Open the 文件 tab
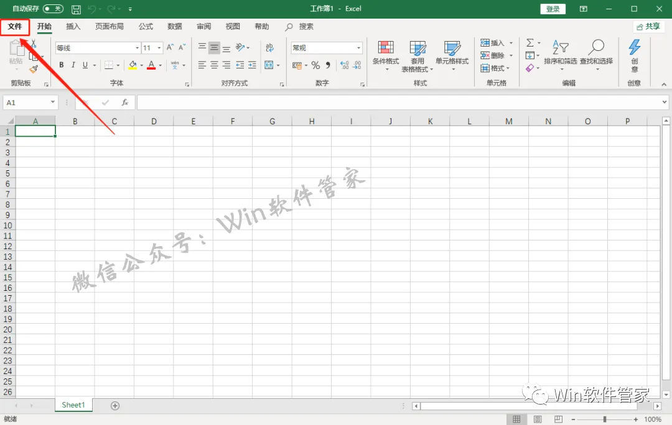Image resolution: width=672 pixels, height=425 pixels. point(15,27)
